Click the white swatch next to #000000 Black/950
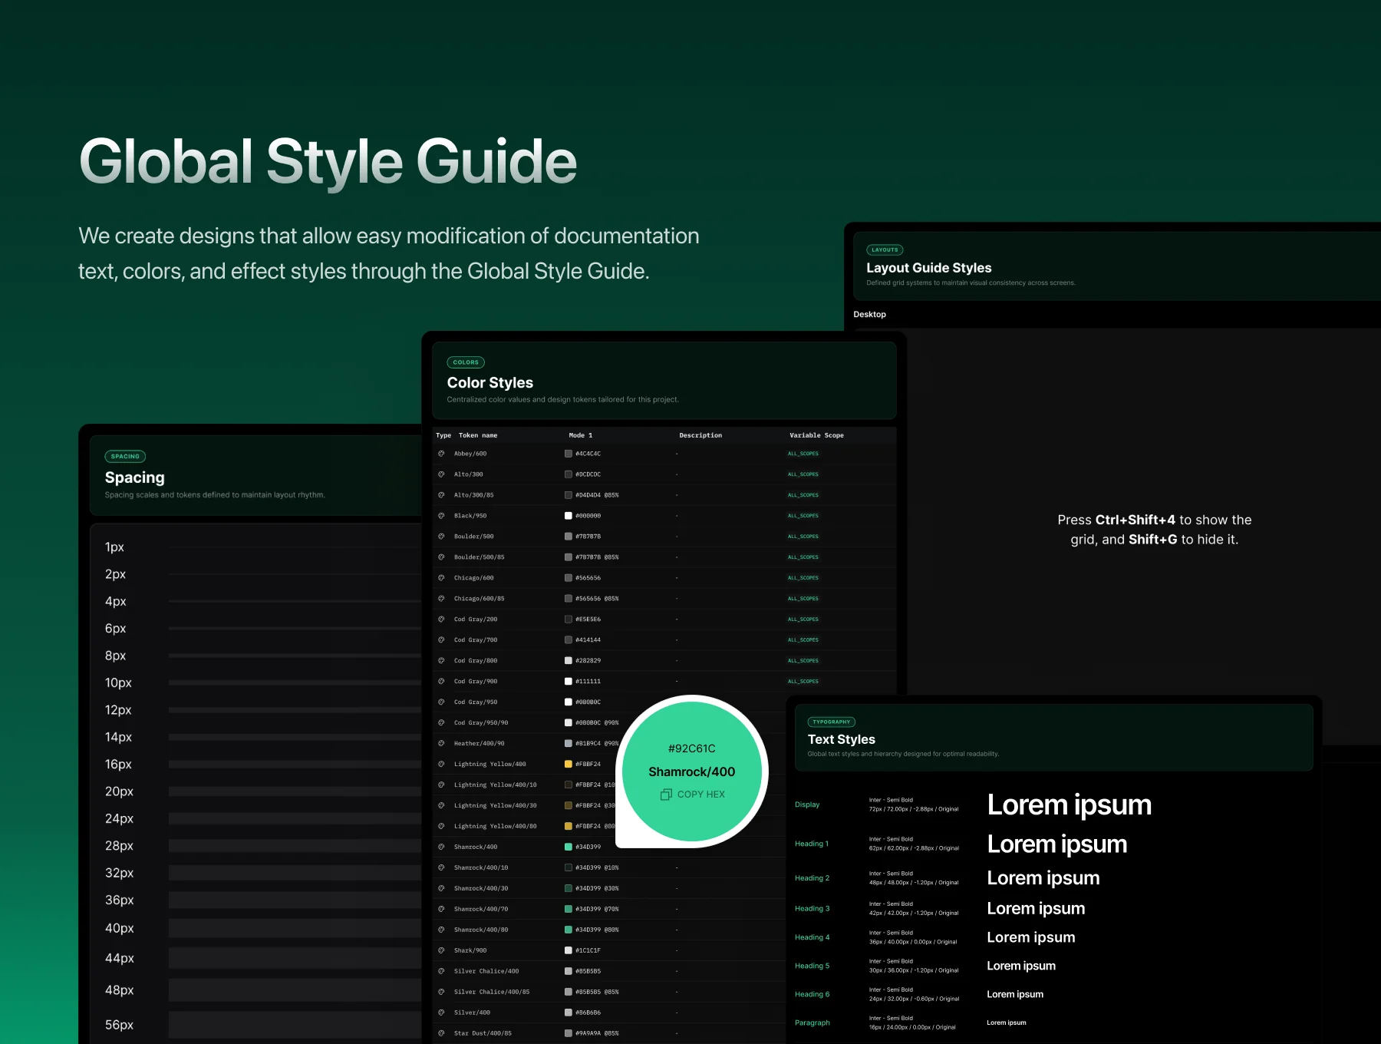Screen dimensions: 1381x1044 pyautogui.click(x=569, y=516)
